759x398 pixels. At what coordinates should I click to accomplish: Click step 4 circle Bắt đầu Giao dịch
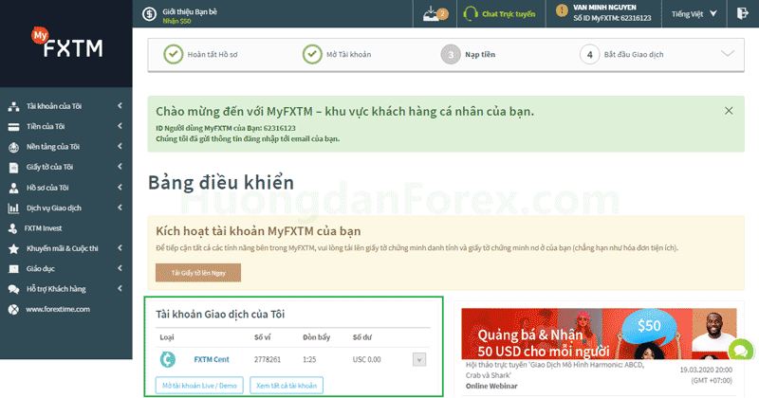point(589,55)
